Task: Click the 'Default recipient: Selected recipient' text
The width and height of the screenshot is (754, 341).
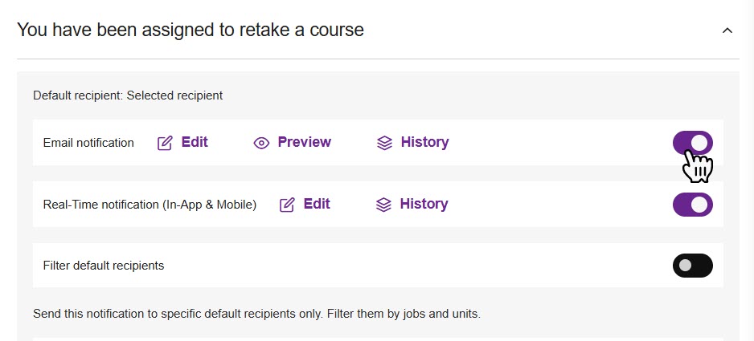Action: (128, 95)
